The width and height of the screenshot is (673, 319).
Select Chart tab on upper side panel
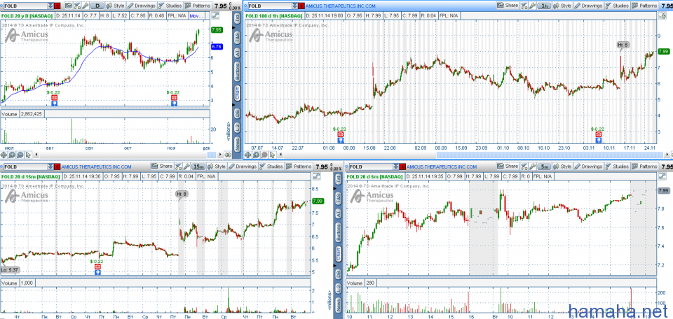[237, 94]
